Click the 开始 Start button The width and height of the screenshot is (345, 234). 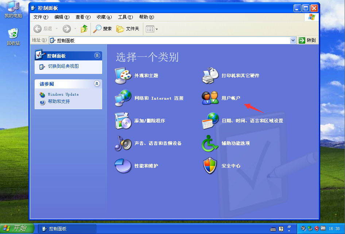coord(17,229)
